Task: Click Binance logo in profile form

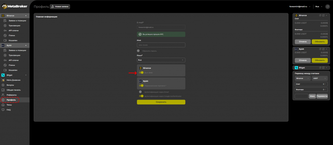Action: pos(140,68)
